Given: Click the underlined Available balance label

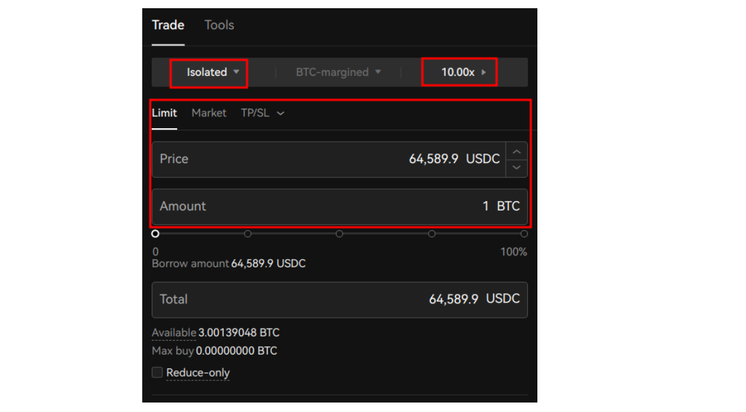Looking at the screenshot, I should pos(172,332).
